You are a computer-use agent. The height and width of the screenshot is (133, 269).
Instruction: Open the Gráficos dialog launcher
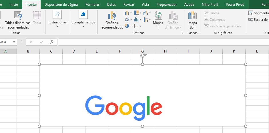[182, 33]
